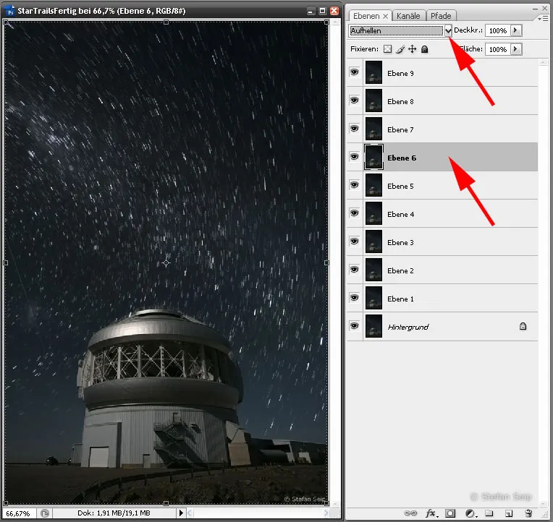Click the lock icon on Hintergrund layer
The width and height of the screenshot is (553, 522).
pos(523,326)
